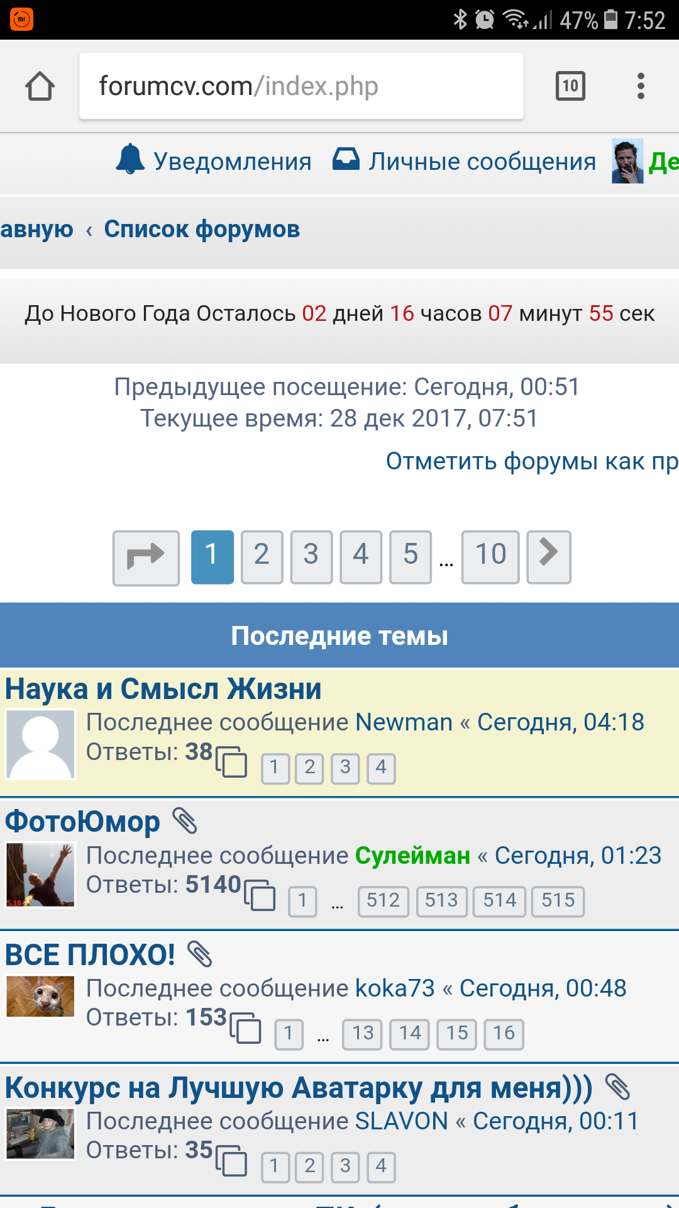
Task: Open page 2 of Наука и Смысл Жизни
Action: (x=310, y=768)
